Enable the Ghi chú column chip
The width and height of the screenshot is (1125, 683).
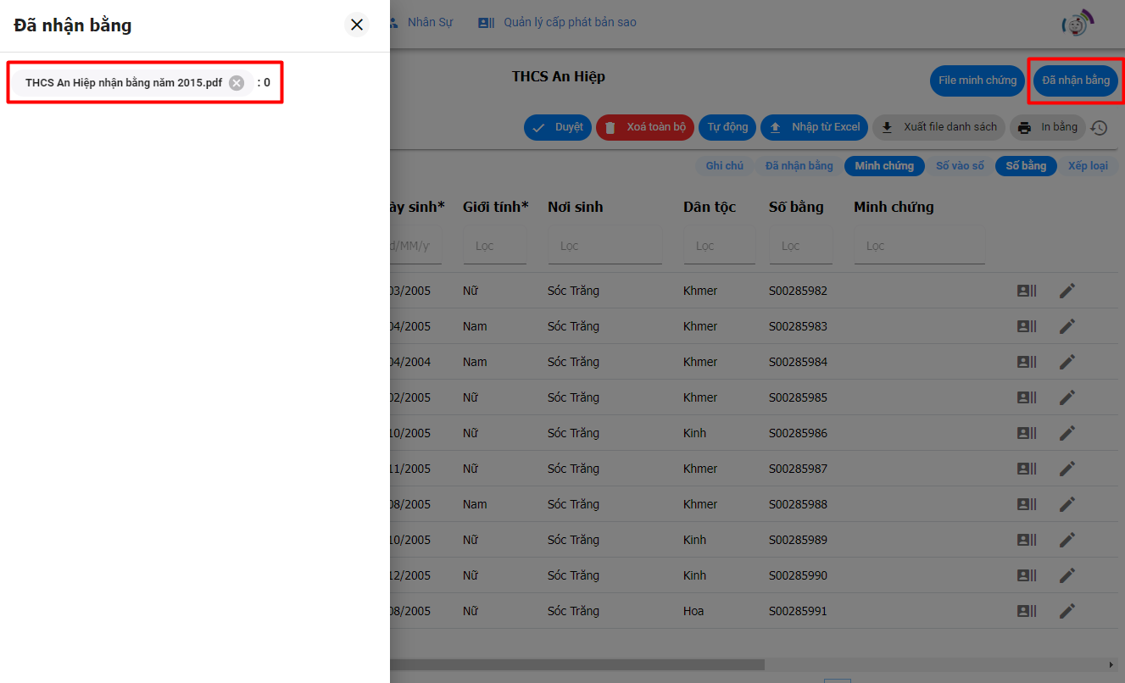pos(724,166)
